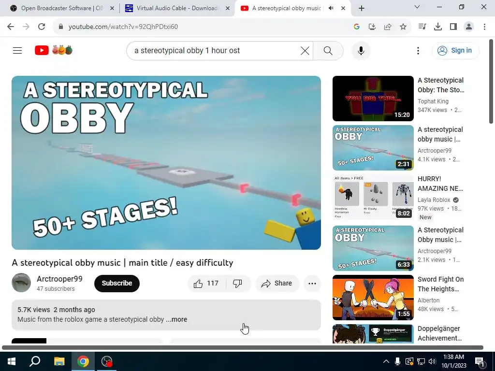The height and width of the screenshot is (371, 495).
Task: Run search with magnifier button
Action: point(328,50)
